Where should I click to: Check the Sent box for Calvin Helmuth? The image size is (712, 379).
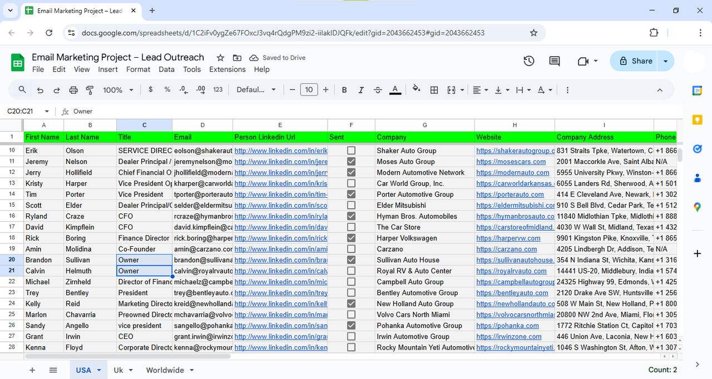click(351, 271)
